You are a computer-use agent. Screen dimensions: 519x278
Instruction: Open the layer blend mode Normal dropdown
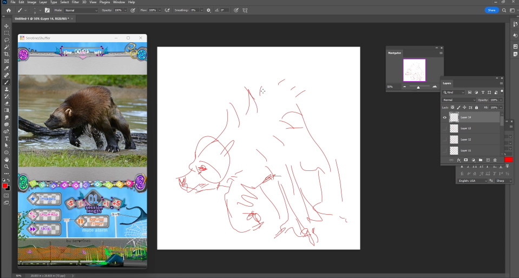click(459, 100)
